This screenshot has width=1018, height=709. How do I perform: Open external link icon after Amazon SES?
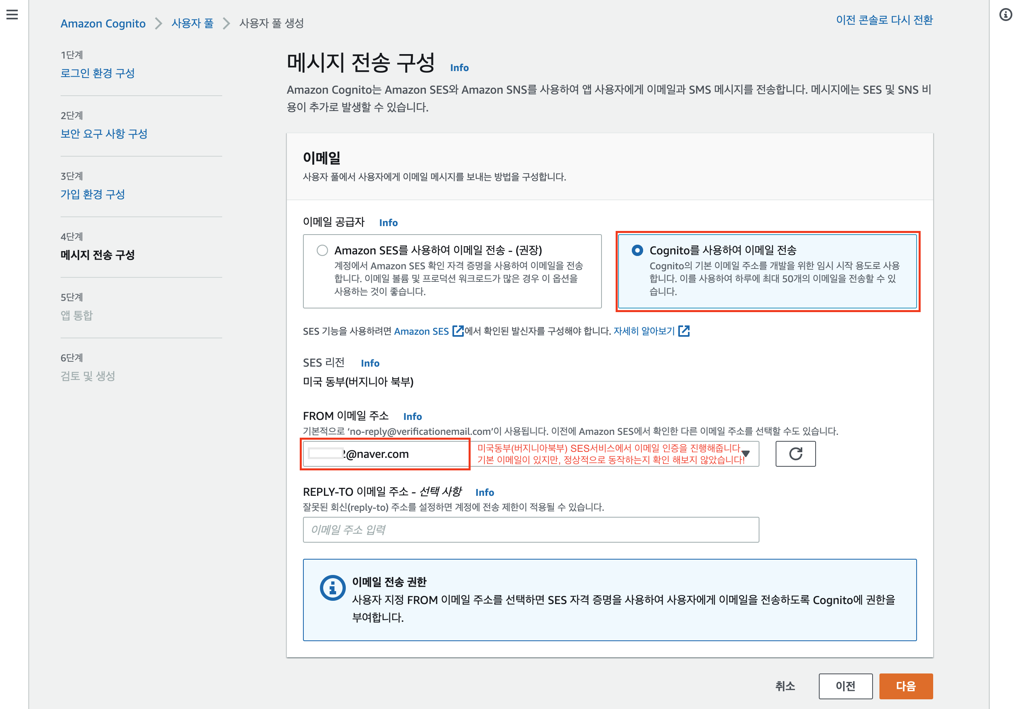(458, 331)
